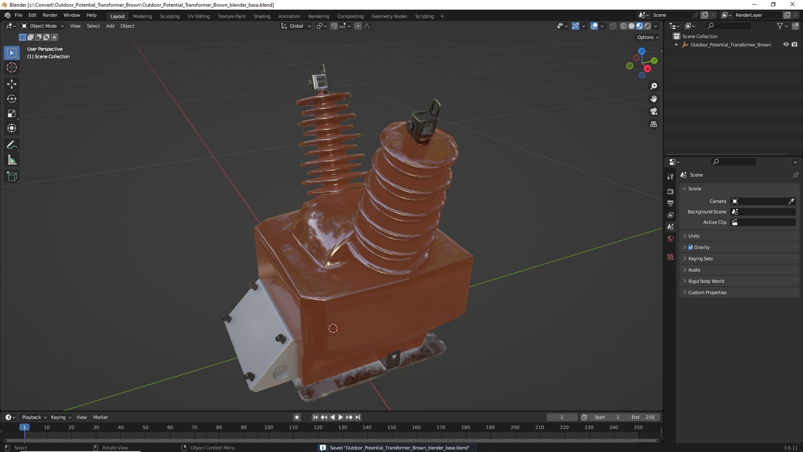Click the play animation button

pos(341,417)
